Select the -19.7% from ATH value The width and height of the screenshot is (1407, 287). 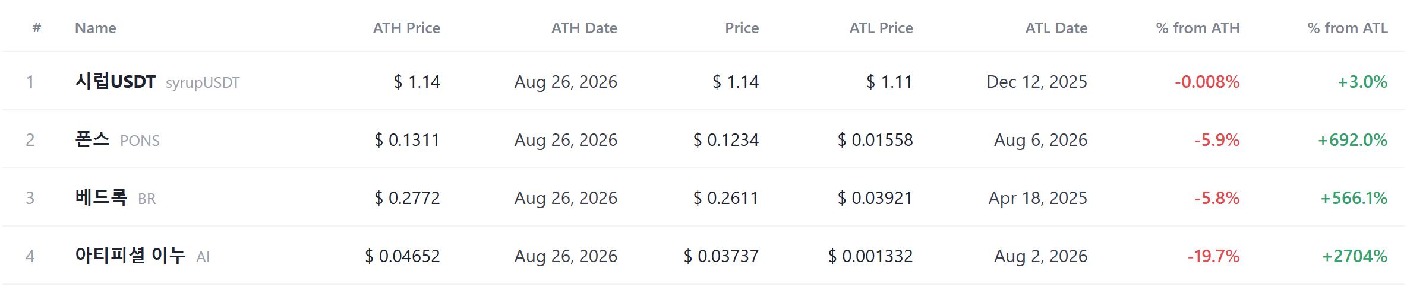(x=1213, y=256)
